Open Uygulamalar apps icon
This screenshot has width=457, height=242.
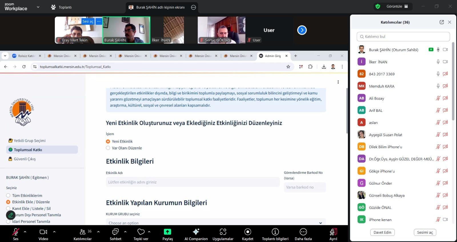coord(223,232)
